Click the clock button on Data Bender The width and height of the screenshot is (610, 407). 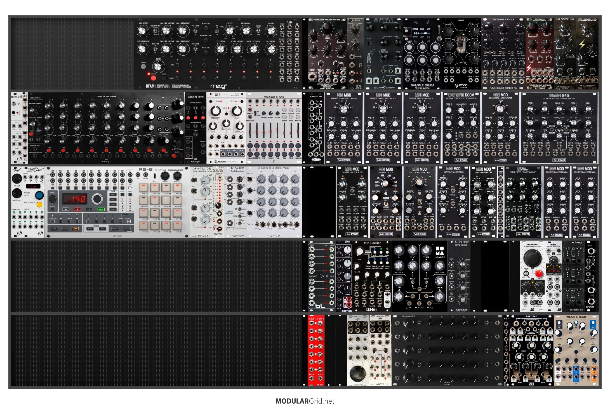(x=381, y=252)
